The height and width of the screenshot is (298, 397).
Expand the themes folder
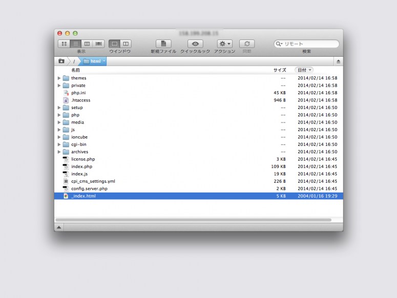click(59, 78)
